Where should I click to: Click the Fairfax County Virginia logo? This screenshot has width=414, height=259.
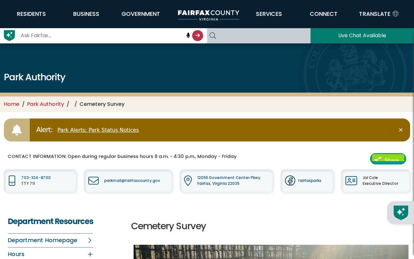(x=209, y=15)
